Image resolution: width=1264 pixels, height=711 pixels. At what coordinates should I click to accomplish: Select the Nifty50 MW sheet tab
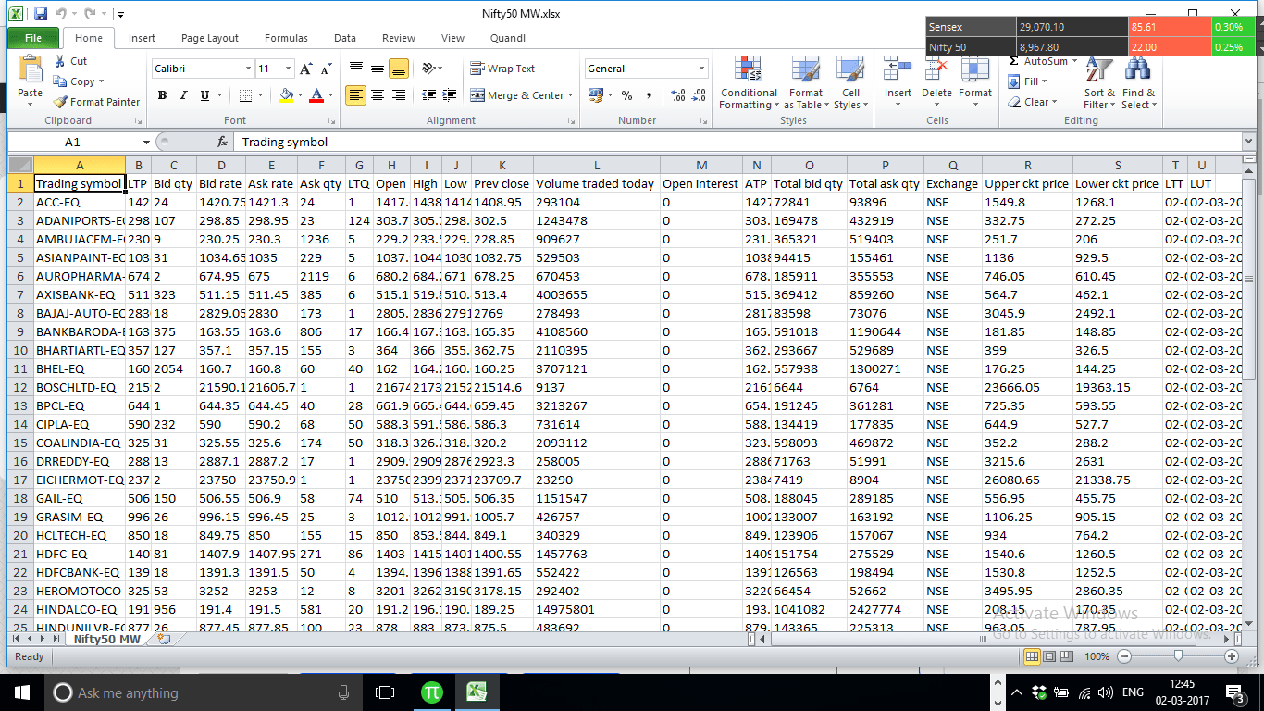click(107, 639)
